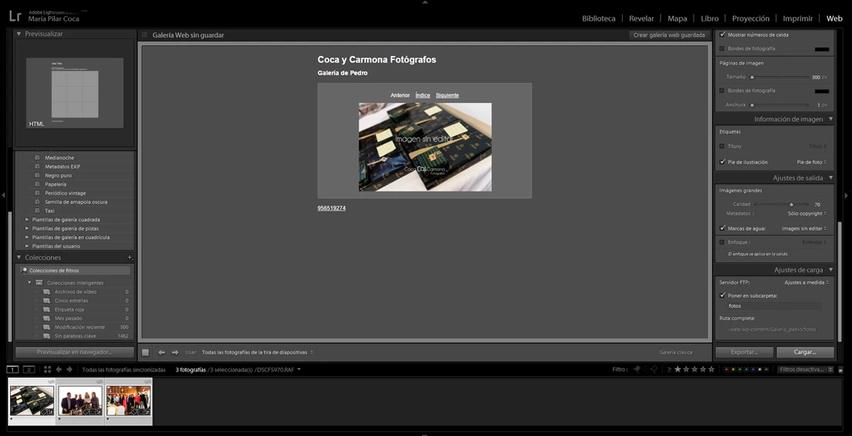Enable image pages Bordes de fotografía checkbox
Image resolution: width=852 pixels, height=436 pixels.
click(722, 91)
